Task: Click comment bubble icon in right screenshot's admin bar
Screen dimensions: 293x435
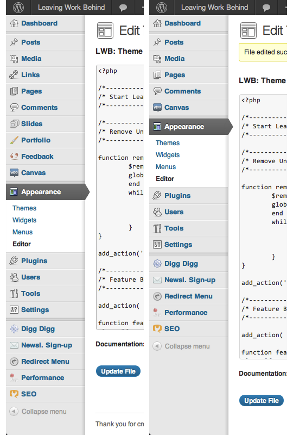Action: pos(266,8)
